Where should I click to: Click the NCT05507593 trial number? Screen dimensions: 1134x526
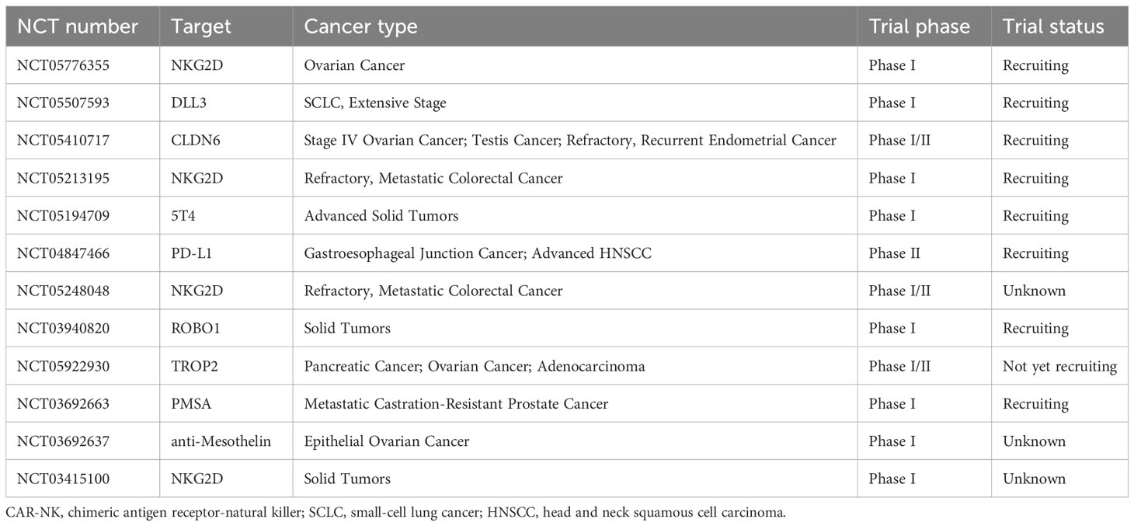[62, 103]
